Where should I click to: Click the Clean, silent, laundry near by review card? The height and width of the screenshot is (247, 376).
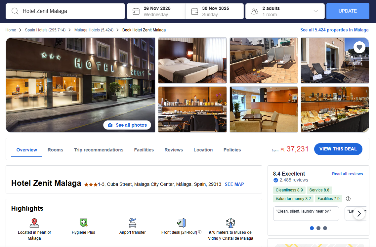point(306,213)
